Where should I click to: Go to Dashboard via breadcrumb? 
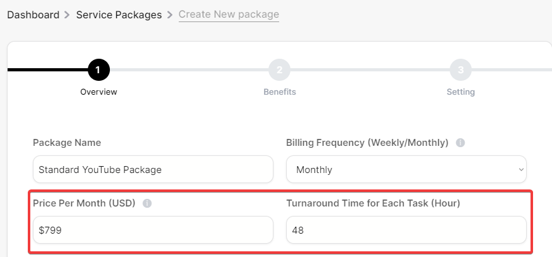pos(33,15)
